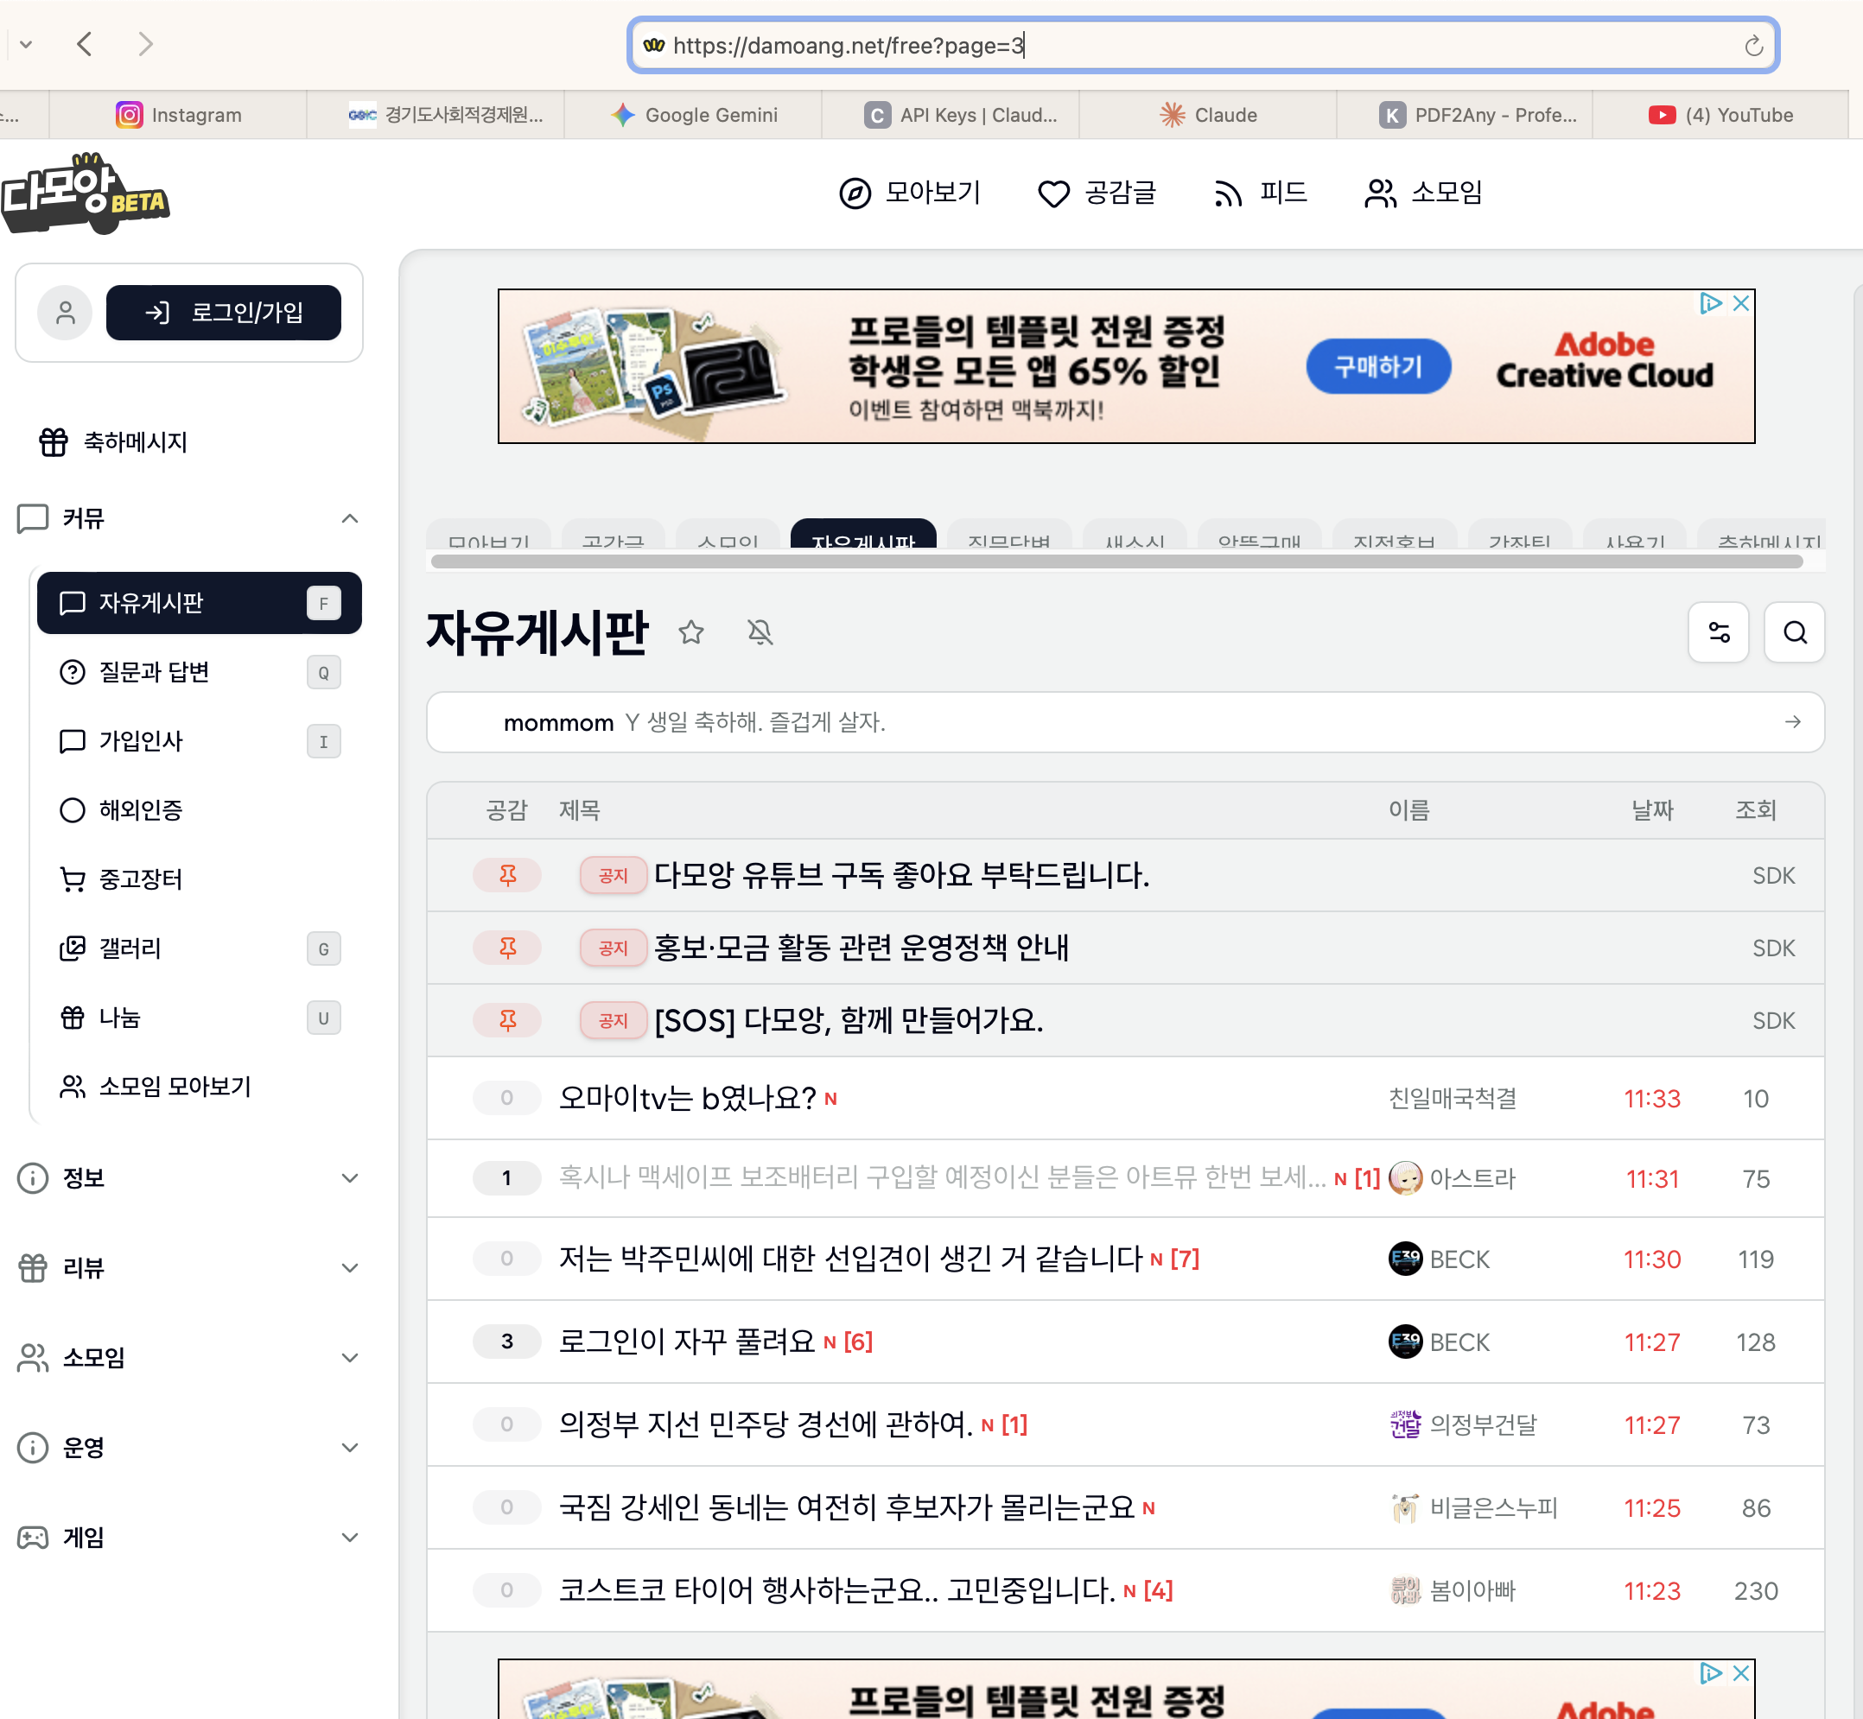
Task: Click the pin icon on 유튜브 구독 notice
Action: coord(507,875)
